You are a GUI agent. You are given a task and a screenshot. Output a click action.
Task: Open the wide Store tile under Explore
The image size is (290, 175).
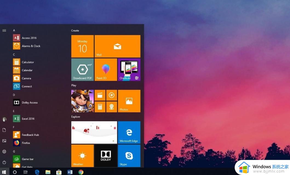[94, 133]
